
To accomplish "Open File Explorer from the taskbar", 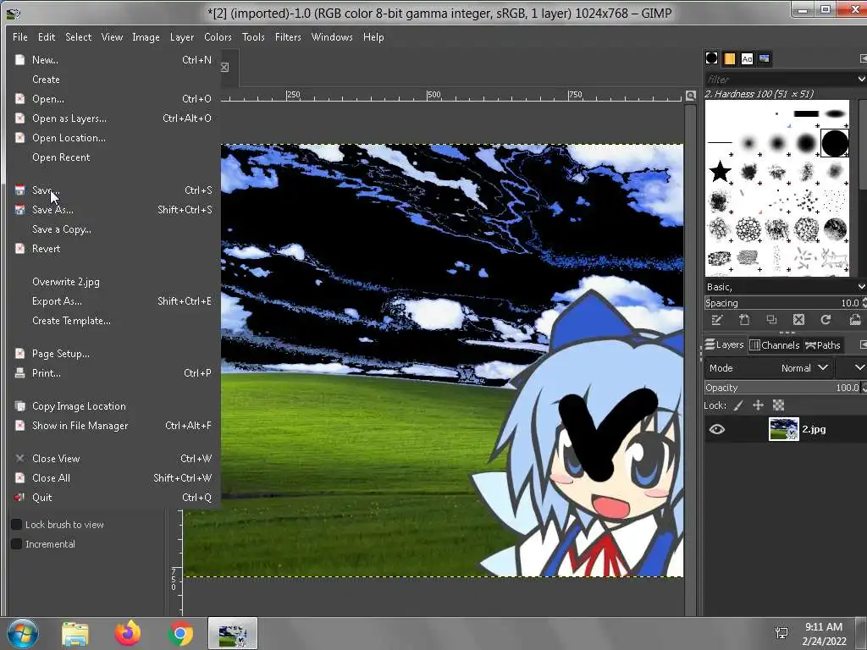I will point(75,633).
